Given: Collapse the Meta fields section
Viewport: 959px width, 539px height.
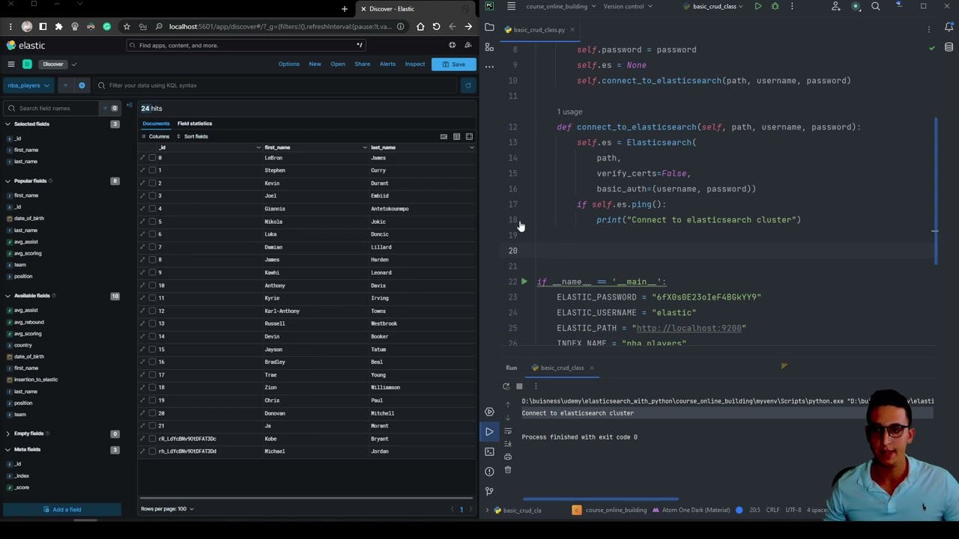Looking at the screenshot, I should (7, 450).
